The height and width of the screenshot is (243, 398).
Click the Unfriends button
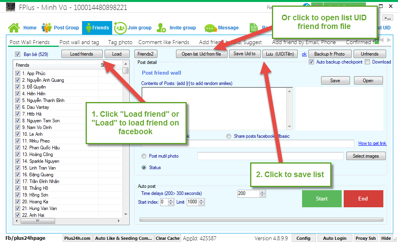pos(370,54)
